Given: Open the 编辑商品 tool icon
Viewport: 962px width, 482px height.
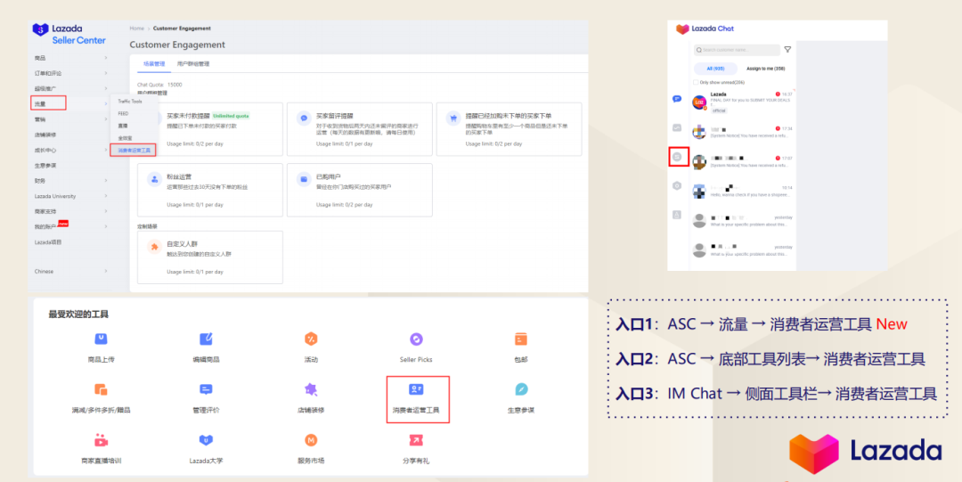Looking at the screenshot, I should point(206,339).
